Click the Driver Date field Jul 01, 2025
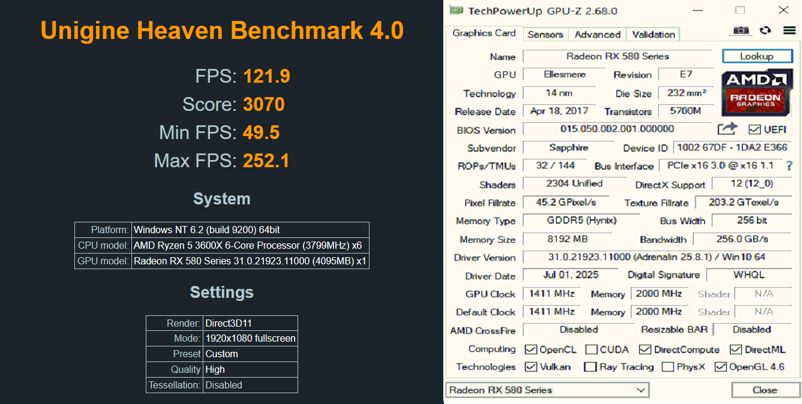The height and width of the screenshot is (404, 802). click(x=570, y=275)
